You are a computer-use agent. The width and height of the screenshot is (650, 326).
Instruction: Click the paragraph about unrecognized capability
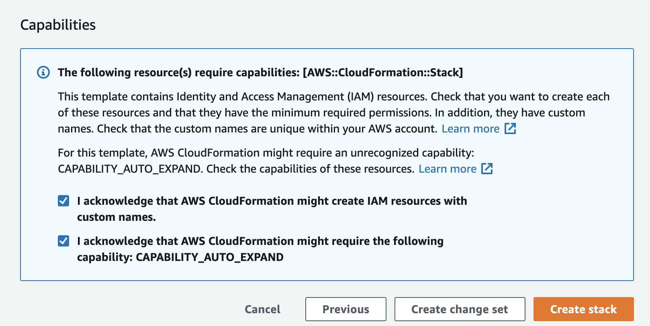[266, 153]
